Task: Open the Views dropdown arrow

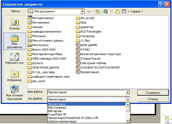Action: tap(128, 11)
